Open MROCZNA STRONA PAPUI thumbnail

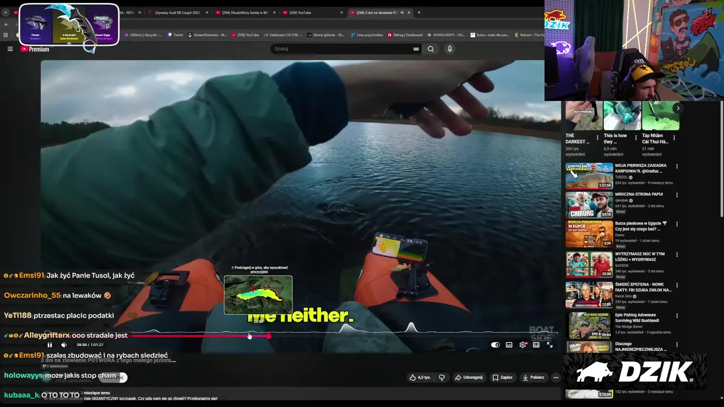589,205
